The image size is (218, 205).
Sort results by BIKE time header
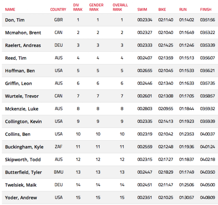(x=162, y=10)
